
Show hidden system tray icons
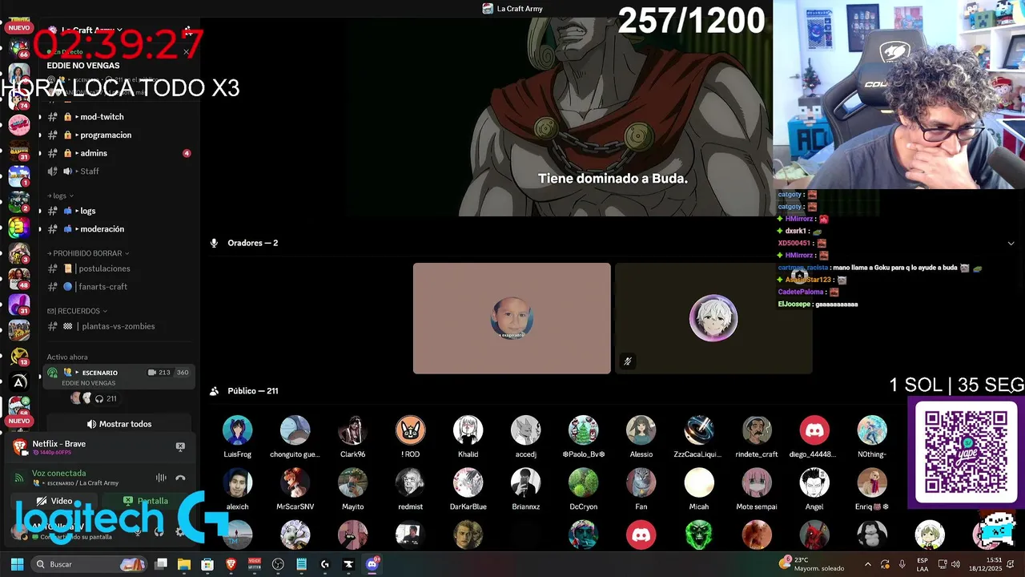point(867,564)
